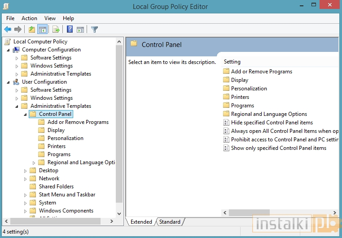Click the Computer Configuration computer icon
The image size is (342, 238).
point(16,50)
